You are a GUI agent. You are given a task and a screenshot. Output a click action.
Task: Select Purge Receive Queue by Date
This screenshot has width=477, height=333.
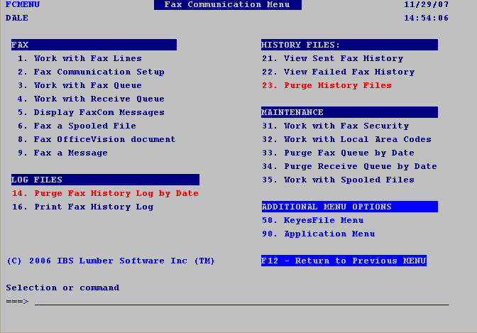pos(349,166)
